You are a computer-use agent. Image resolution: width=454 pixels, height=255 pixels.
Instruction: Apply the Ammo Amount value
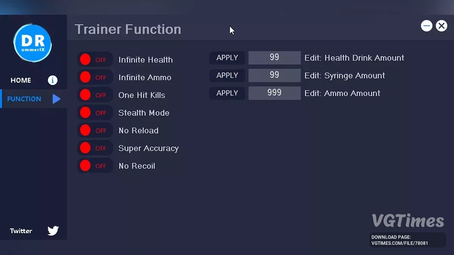[227, 93]
